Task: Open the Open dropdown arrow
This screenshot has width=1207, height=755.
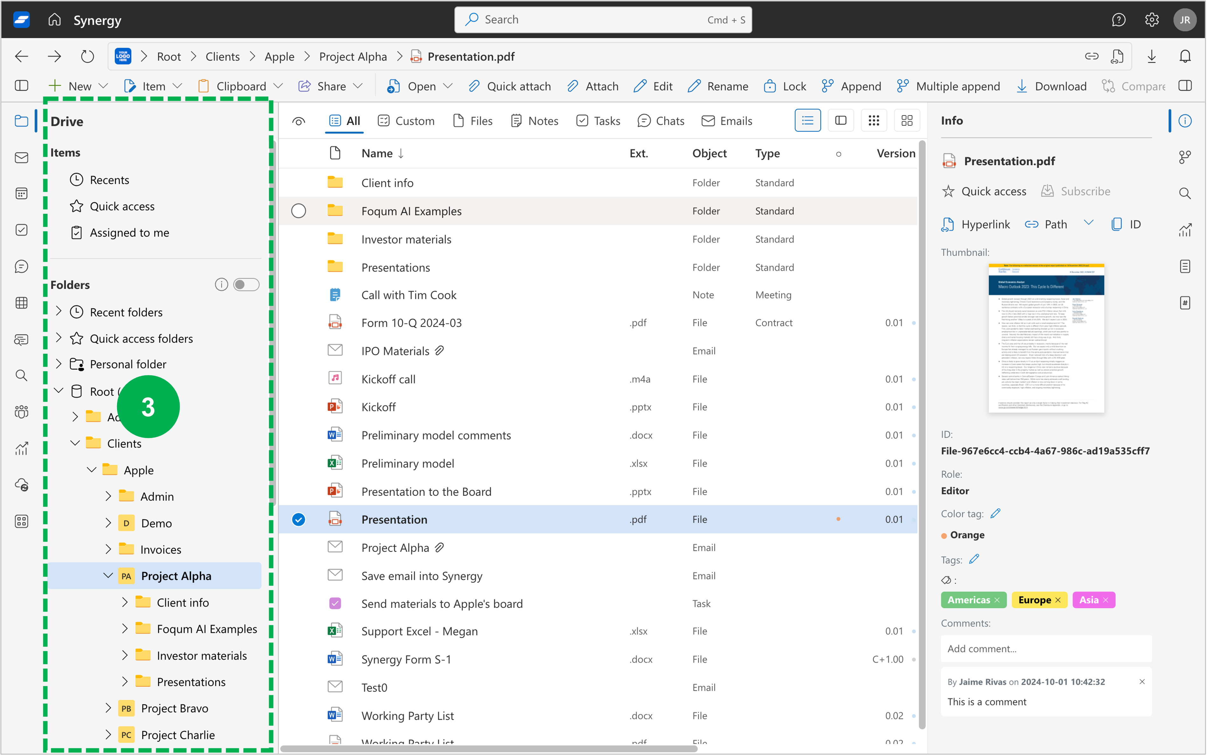Action: point(448,86)
